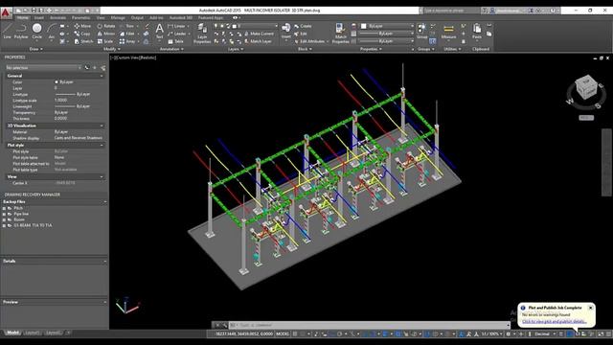The image size is (613, 345).
Task: Activate the Scale tool
Action: [x=105, y=41]
